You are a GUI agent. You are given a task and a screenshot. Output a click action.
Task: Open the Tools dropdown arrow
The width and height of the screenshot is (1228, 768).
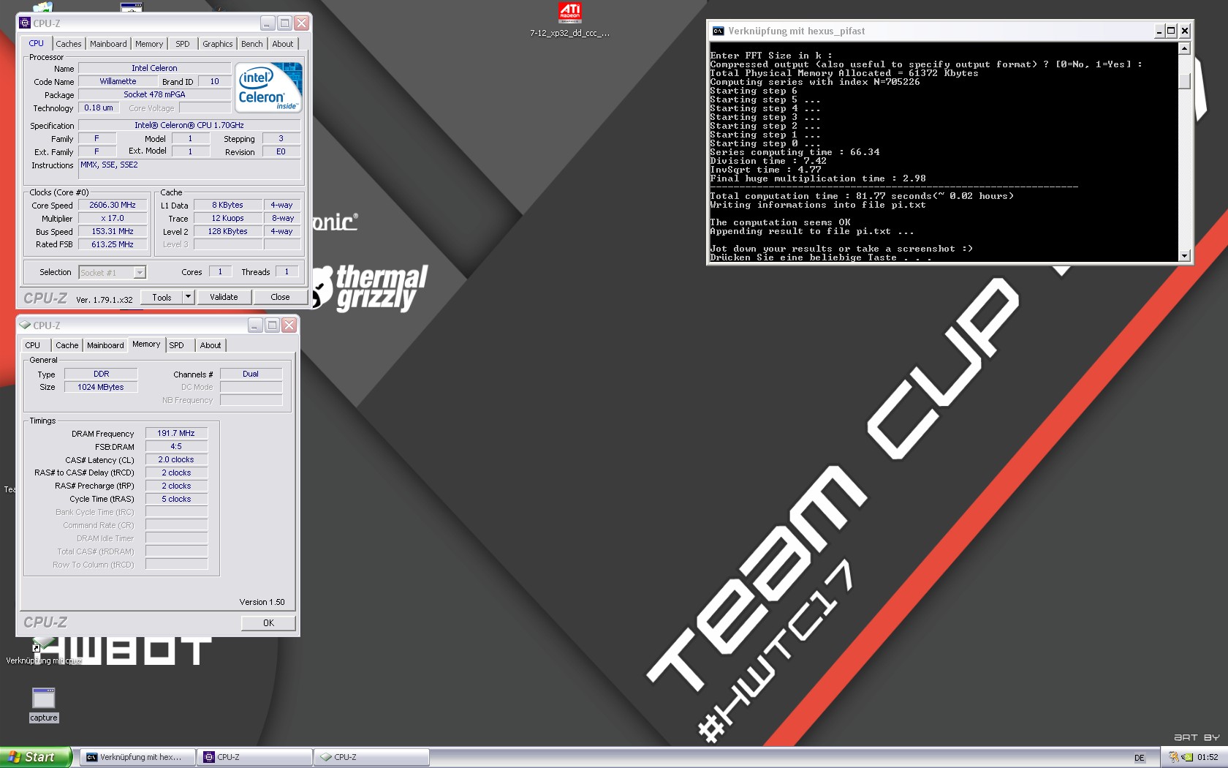188,297
